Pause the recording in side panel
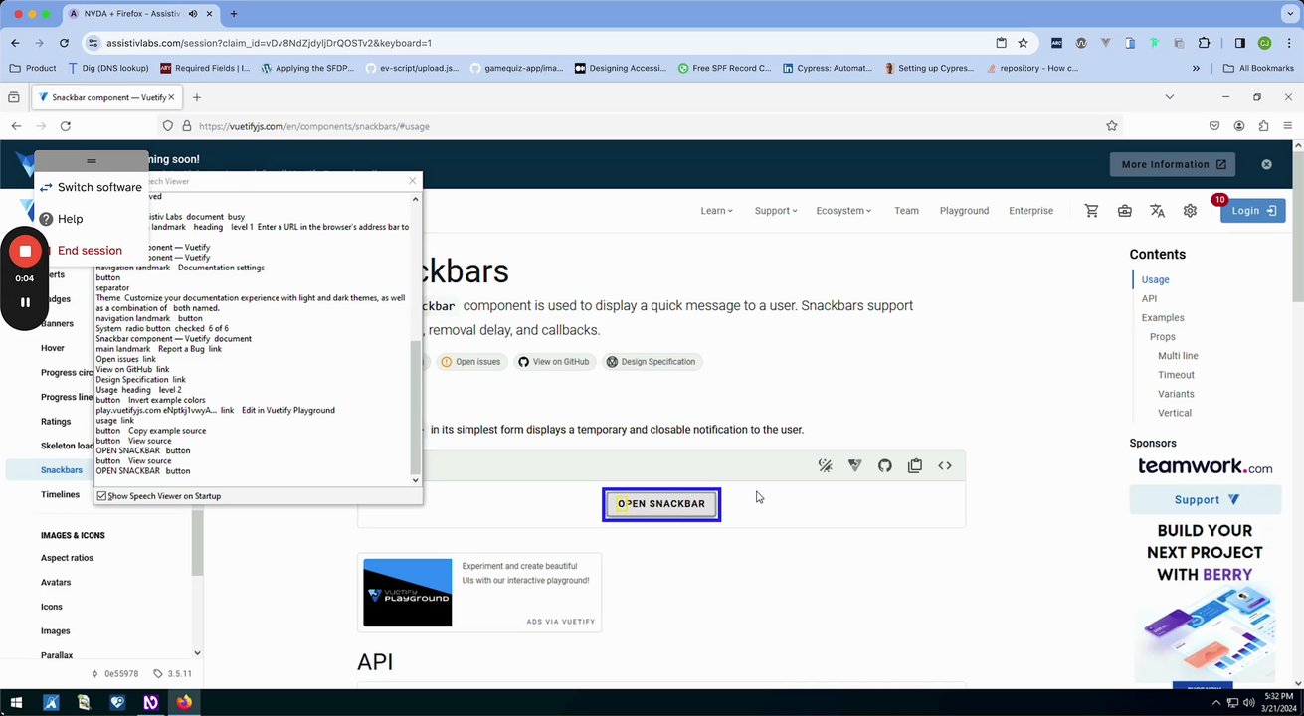The image size is (1304, 716). 25,302
